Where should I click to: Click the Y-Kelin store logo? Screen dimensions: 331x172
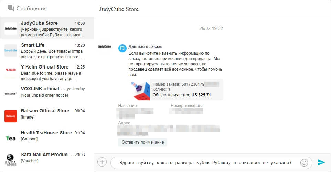(10, 70)
